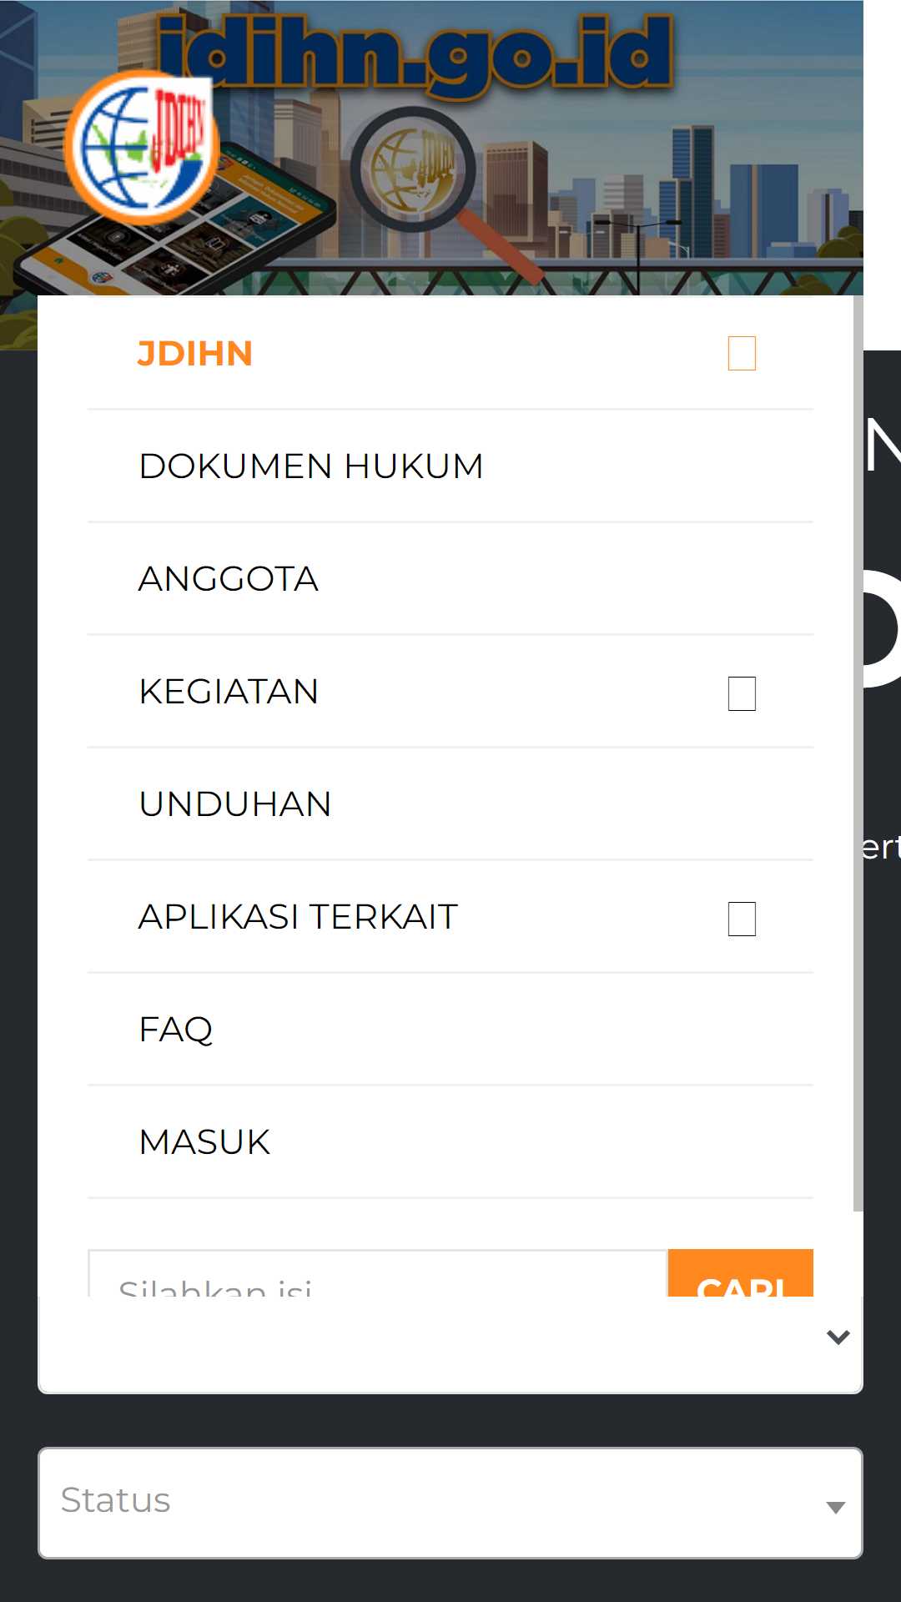901x1602 pixels.
Task: Focus the Silahkan isi search field
Action: click(x=378, y=1273)
